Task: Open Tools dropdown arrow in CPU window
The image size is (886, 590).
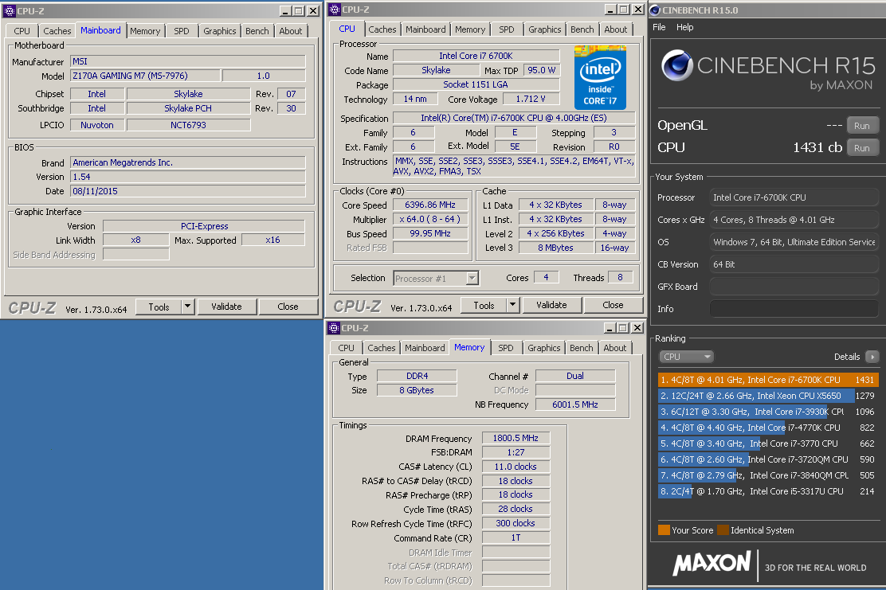Action: (x=512, y=306)
